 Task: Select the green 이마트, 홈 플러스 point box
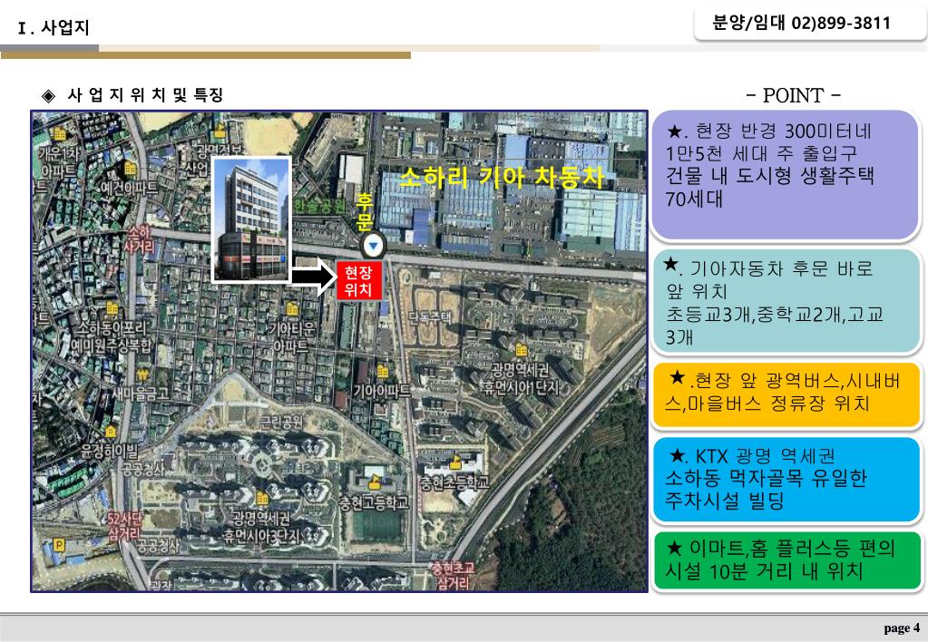[x=787, y=559]
